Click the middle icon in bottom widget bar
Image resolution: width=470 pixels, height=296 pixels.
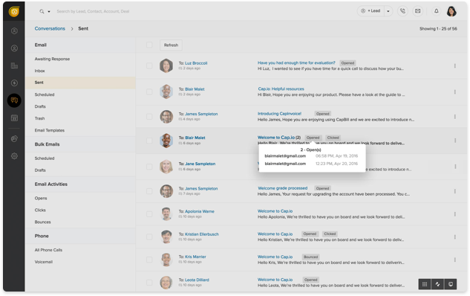tap(437, 284)
